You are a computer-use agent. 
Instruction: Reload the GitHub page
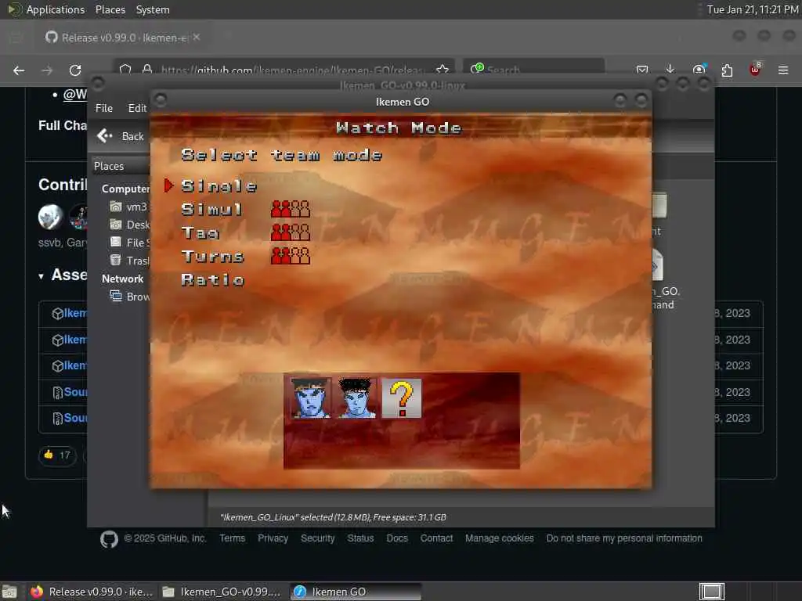click(x=75, y=70)
